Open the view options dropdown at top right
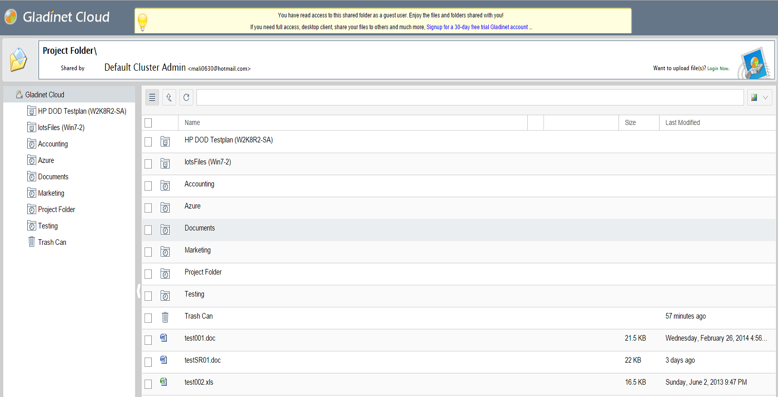The height and width of the screenshot is (397, 778). 759,97
